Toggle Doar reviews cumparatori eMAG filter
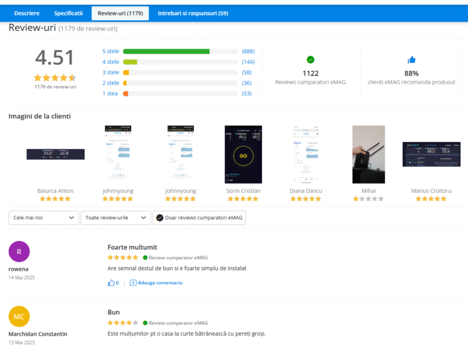 tap(199, 218)
